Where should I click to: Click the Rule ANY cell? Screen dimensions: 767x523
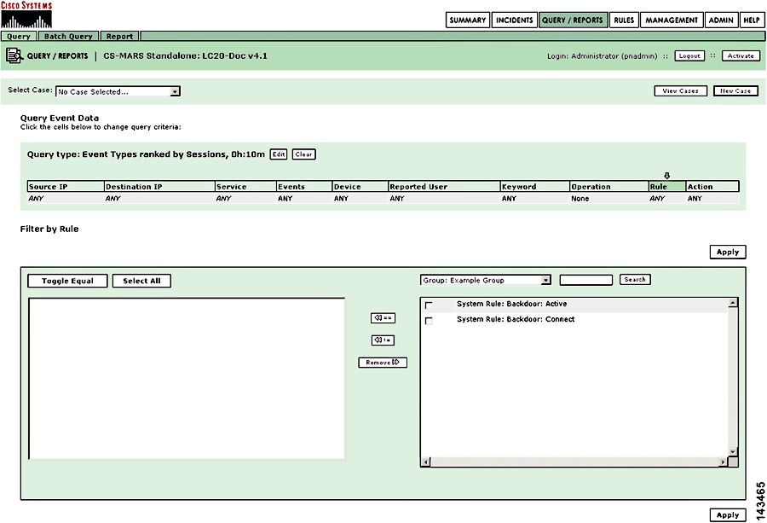click(667, 198)
